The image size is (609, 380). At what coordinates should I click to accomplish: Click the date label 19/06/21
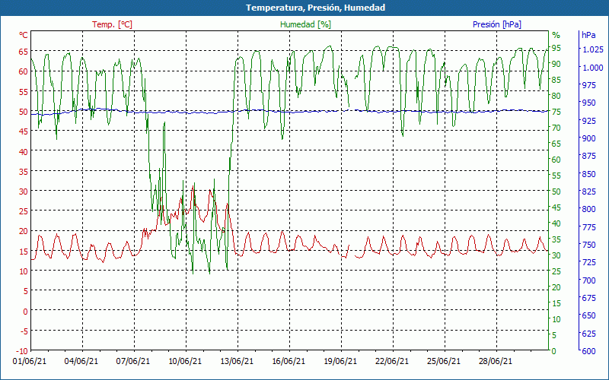pyautogui.click(x=340, y=362)
